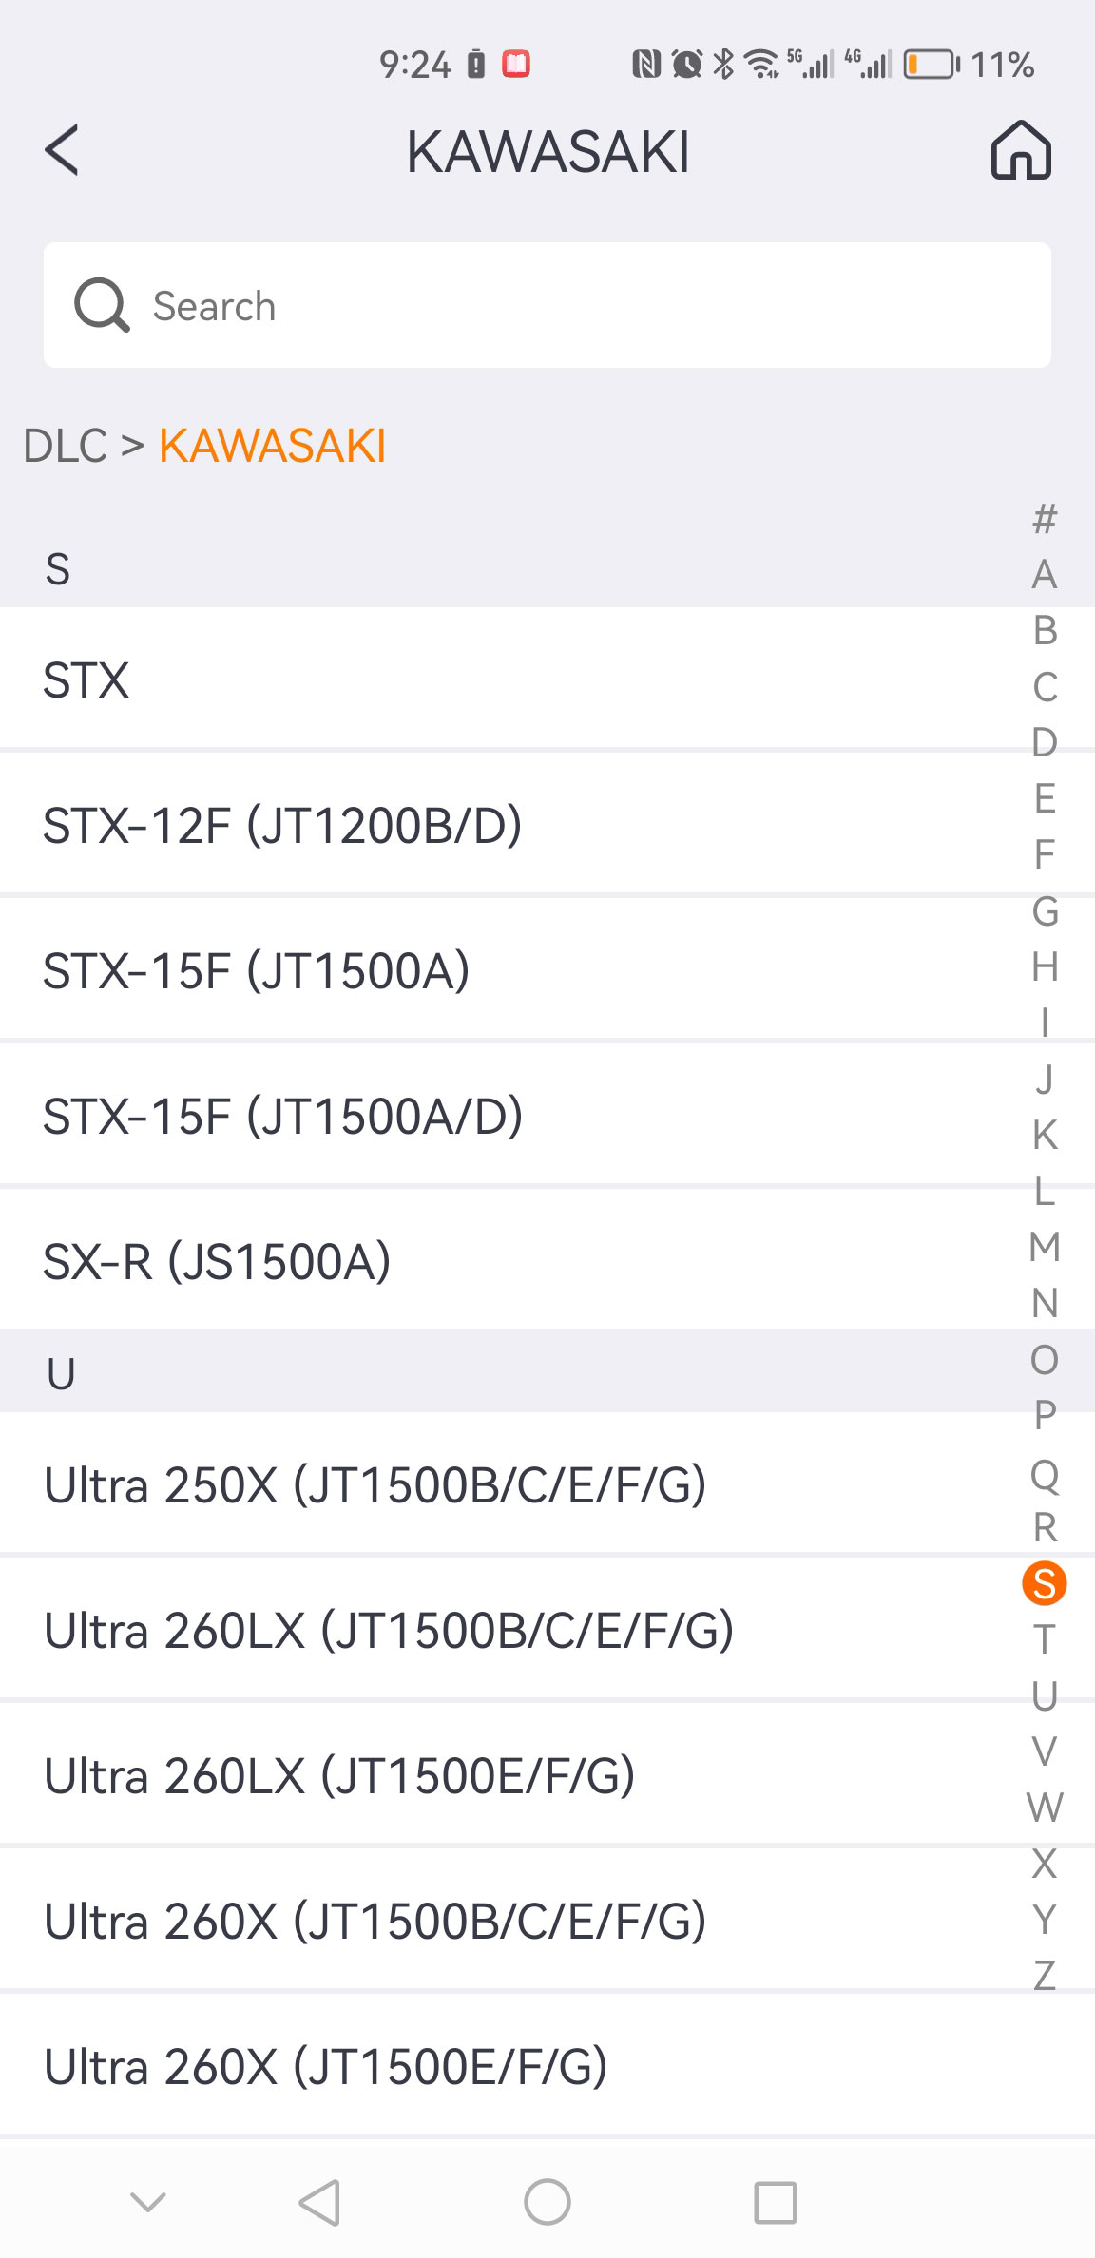The width and height of the screenshot is (1095, 2258).
Task: Go to home via house icon
Action: pos(1021,150)
